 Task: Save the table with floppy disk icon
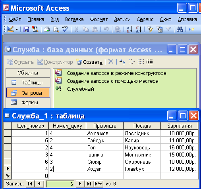[x=26, y=29]
